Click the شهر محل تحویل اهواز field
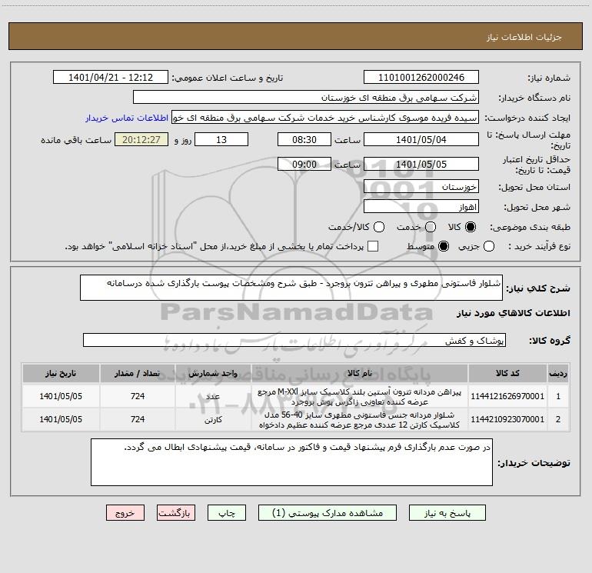This screenshot has height=573, width=592. 421,207
